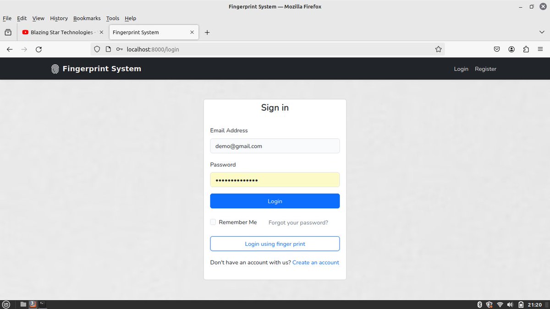Screen dimensions: 550x309
Task: Focus the Email Address input field
Action: tap(275, 146)
